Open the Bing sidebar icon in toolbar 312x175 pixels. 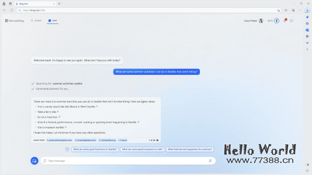307,10
